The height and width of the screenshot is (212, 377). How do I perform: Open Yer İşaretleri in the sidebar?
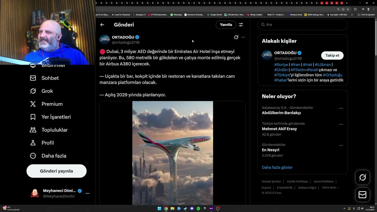[50, 117]
